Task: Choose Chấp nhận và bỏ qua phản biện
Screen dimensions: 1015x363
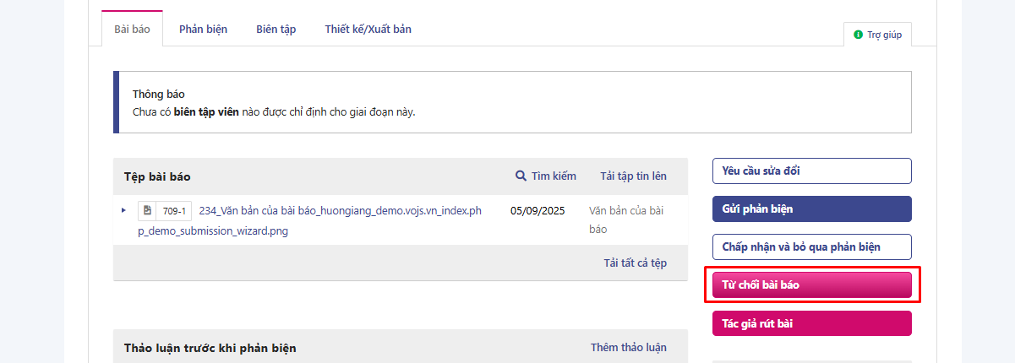Action: [811, 247]
